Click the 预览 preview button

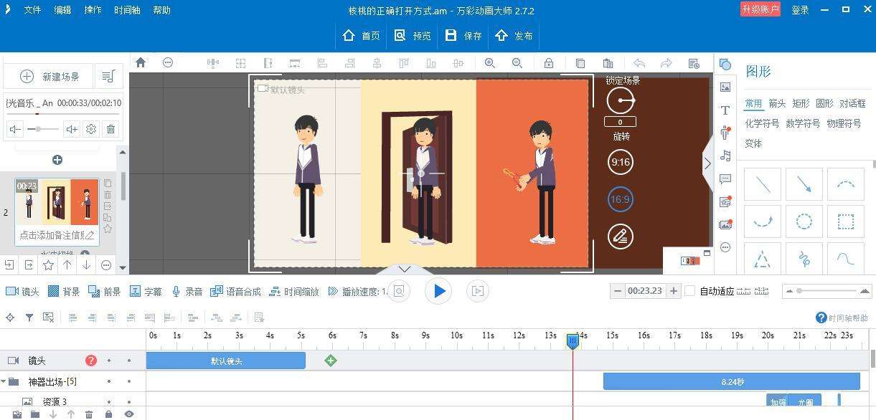pos(413,36)
